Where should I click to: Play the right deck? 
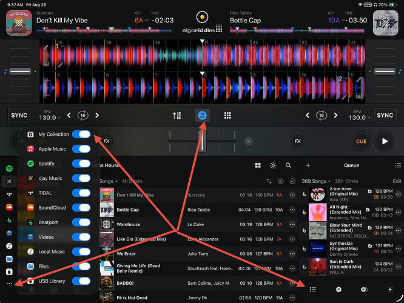tap(385, 141)
